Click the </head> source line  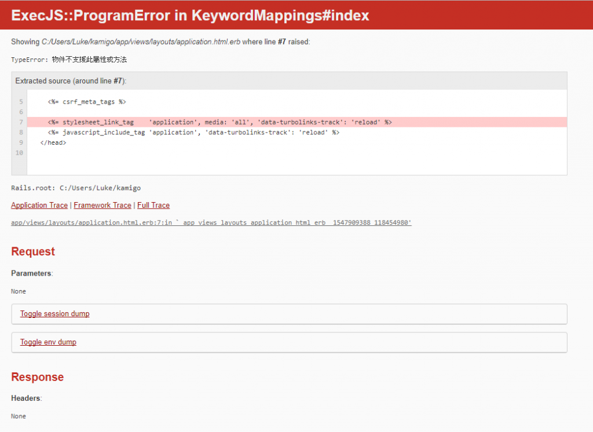pos(53,142)
